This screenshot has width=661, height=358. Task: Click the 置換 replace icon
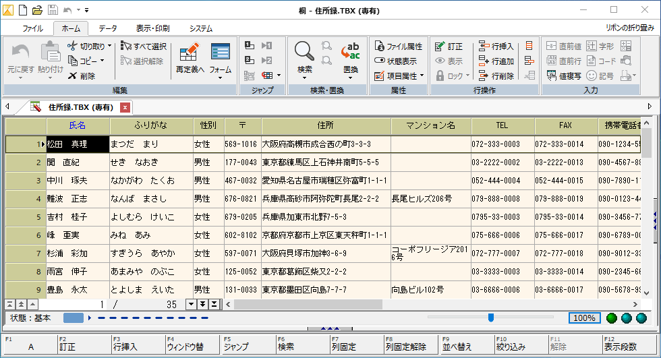click(x=351, y=51)
